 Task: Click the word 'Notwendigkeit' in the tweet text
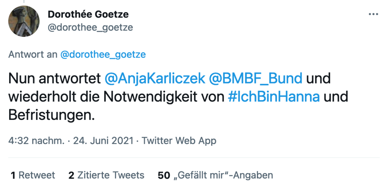tap(157, 97)
